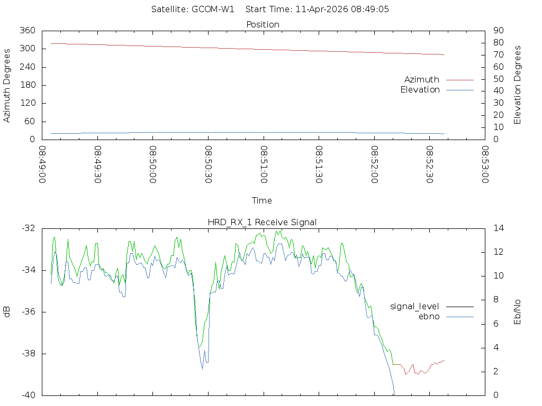Click the HRD_RX_1 Receive Signal title
The height and width of the screenshot is (406, 542).
tap(263, 222)
